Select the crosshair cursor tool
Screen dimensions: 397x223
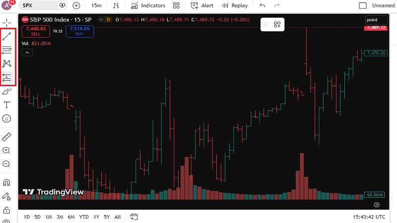7,23
